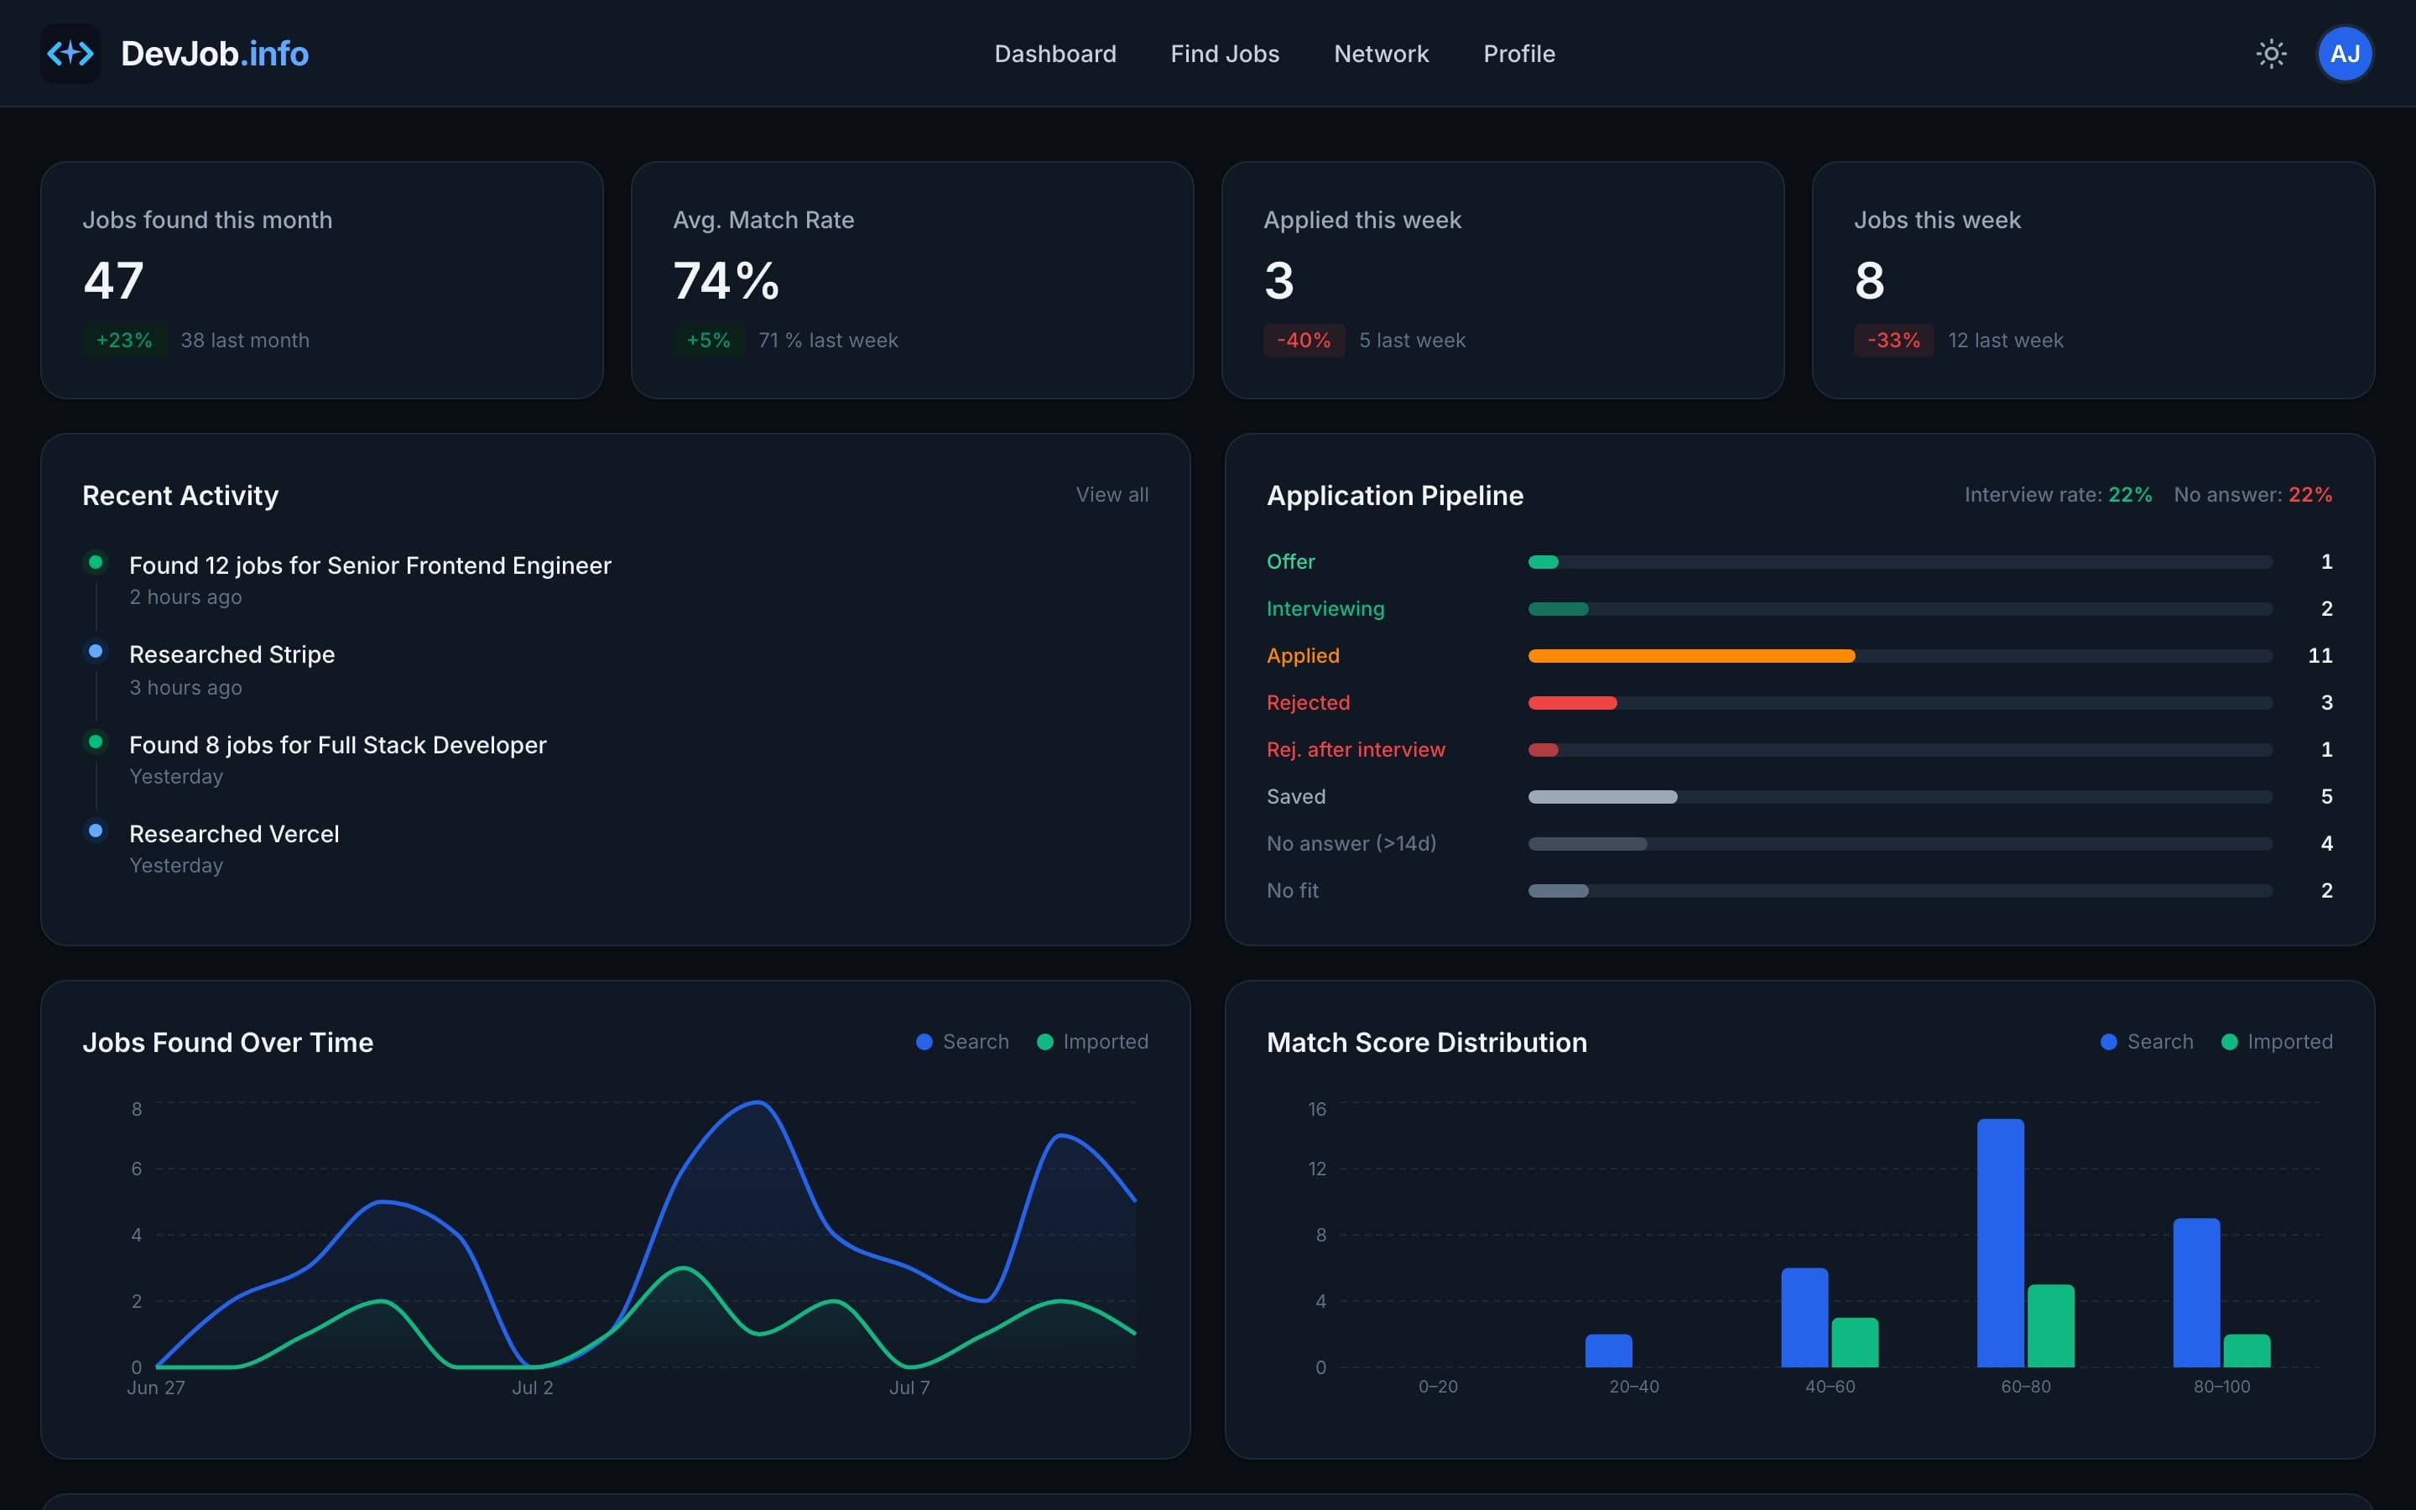Viewport: 2416px width, 1510px height.
Task: Click the green dot beside Full Stack Developer activity
Action: click(x=96, y=741)
